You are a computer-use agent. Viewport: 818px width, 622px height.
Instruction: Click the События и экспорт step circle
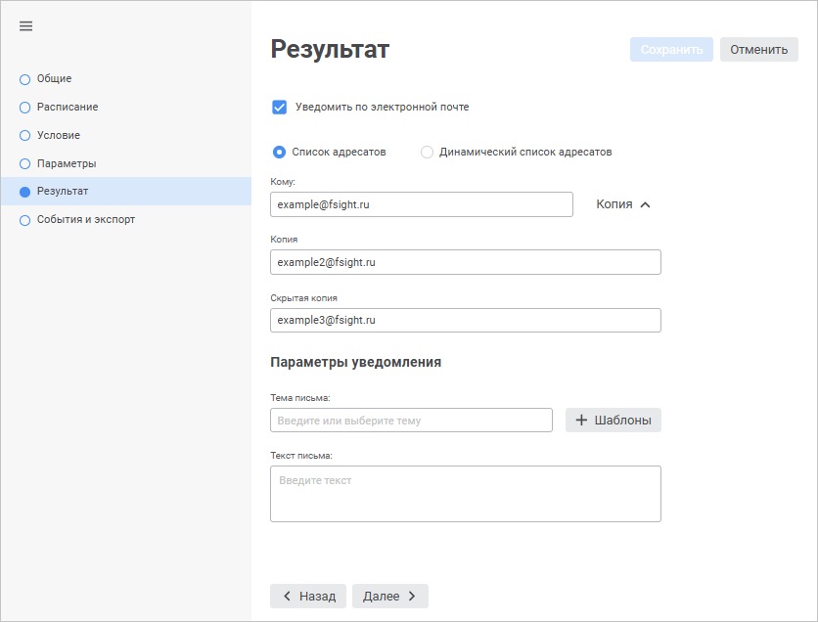(25, 221)
